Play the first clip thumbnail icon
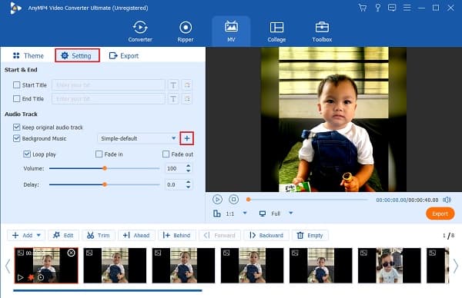462x298 pixels. [20, 277]
